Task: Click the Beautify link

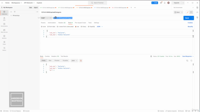Action: [x=190, y=27]
